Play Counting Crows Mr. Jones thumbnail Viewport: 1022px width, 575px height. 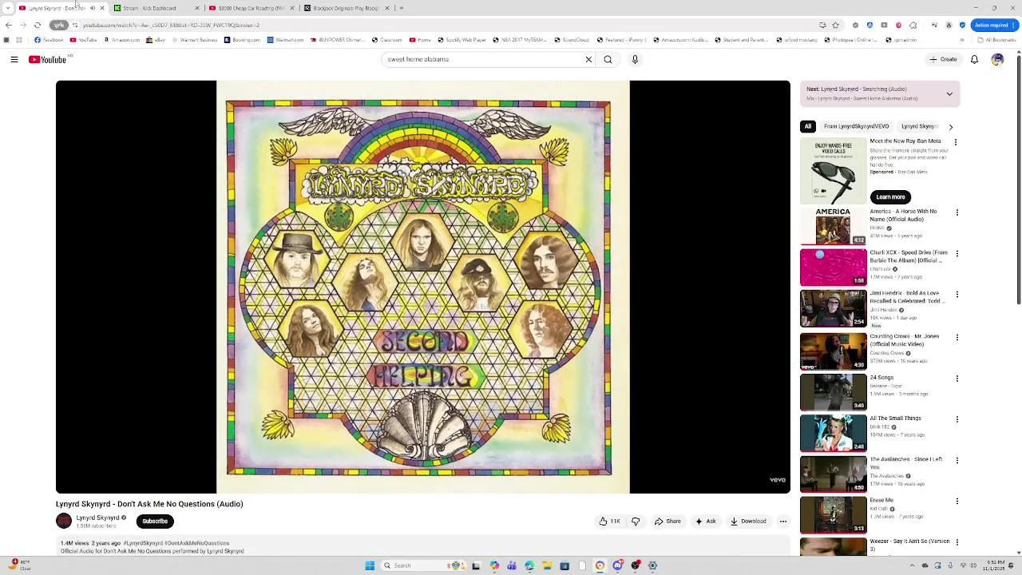point(833,351)
